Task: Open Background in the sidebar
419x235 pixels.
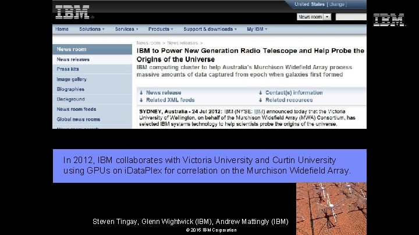Action: [x=92, y=99]
